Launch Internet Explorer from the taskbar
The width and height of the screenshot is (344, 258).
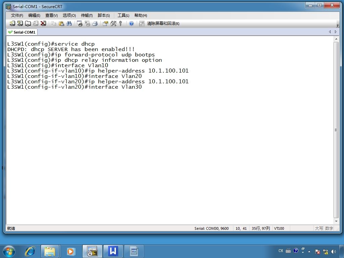(30, 251)
